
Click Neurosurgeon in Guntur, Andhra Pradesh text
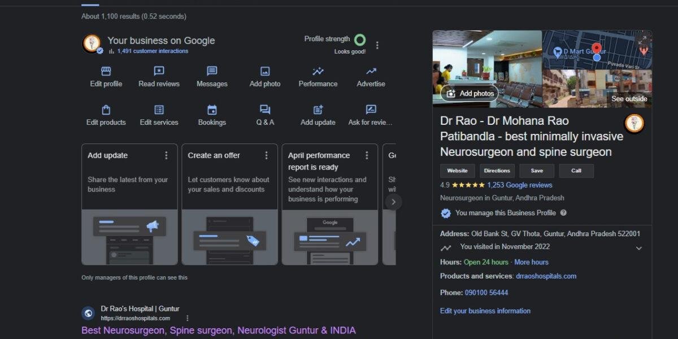click(x=502, y=198)
